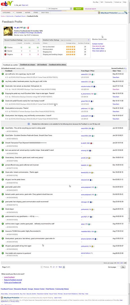Open the STORES menu

(36, 13)
